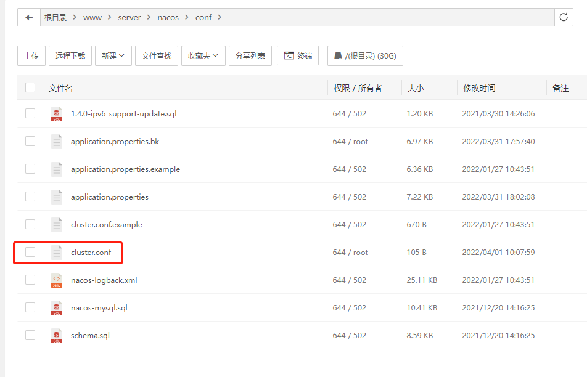This screenshot has height=377, width=587.
Task: Check the nacos-logback.xml row
Action: pyautogui.click(x=30, y=280)
